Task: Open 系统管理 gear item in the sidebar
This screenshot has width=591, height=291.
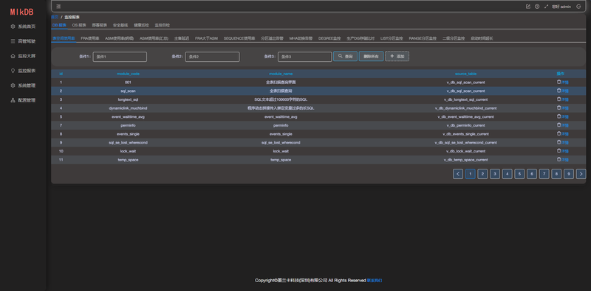Action: [x=24, y=85]
